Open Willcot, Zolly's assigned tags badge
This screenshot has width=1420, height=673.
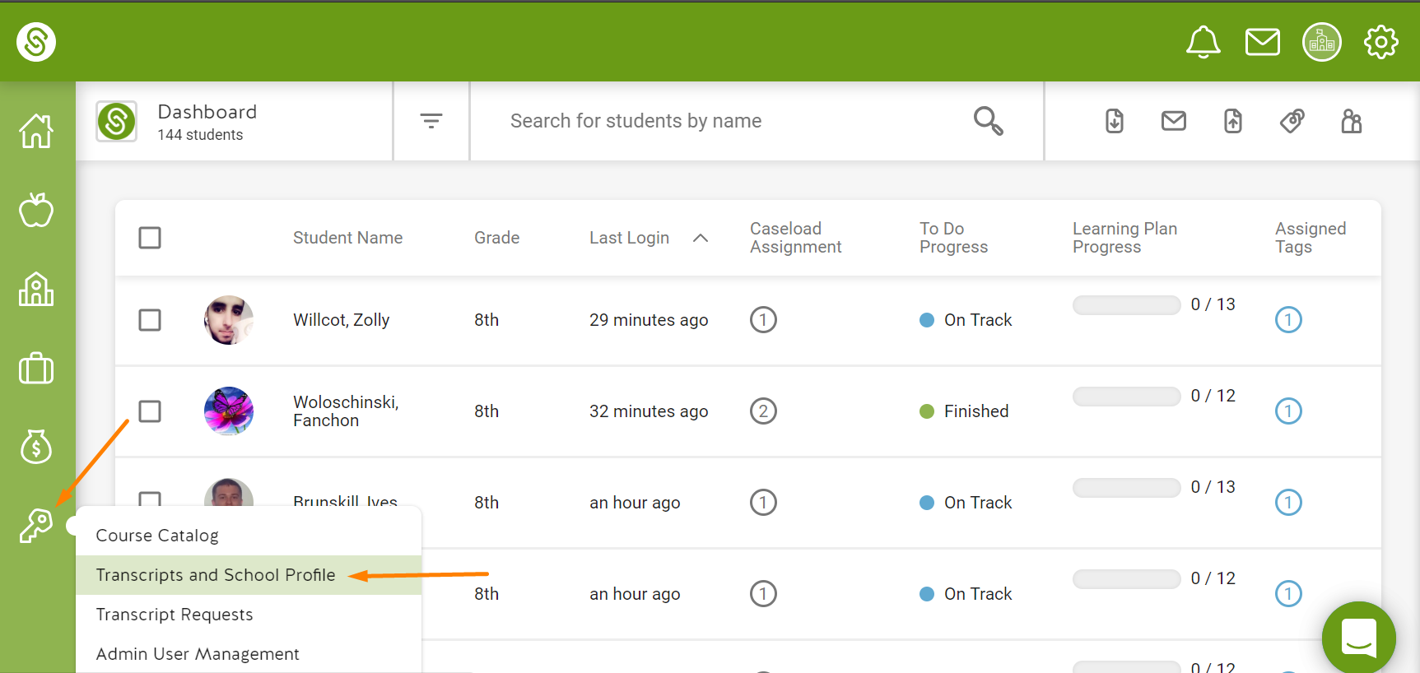[x=1288, y=319]
